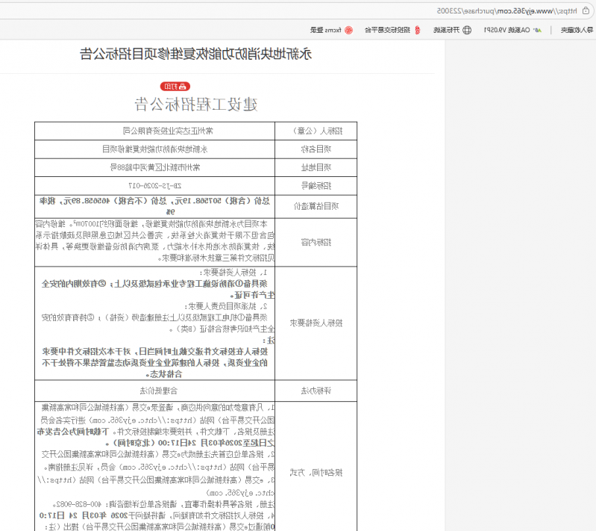The width and height of the screenshot is (596, 531).
Task: Open the 招投标交易平台 bookmark
Action: [392, 30]
